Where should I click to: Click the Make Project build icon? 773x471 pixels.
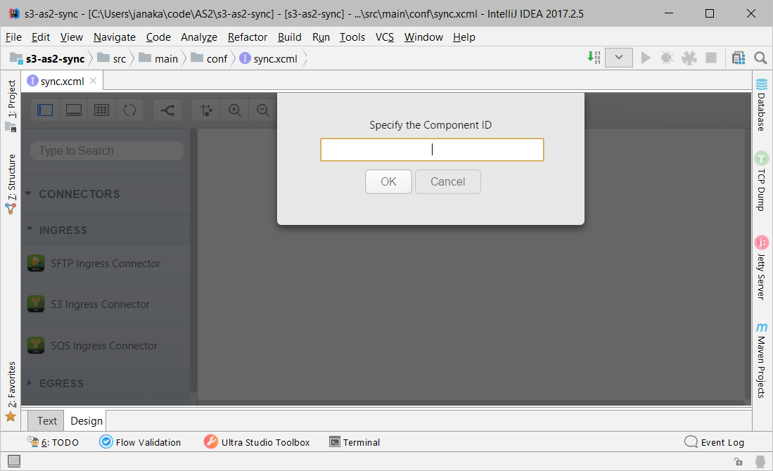click(594, 58)
